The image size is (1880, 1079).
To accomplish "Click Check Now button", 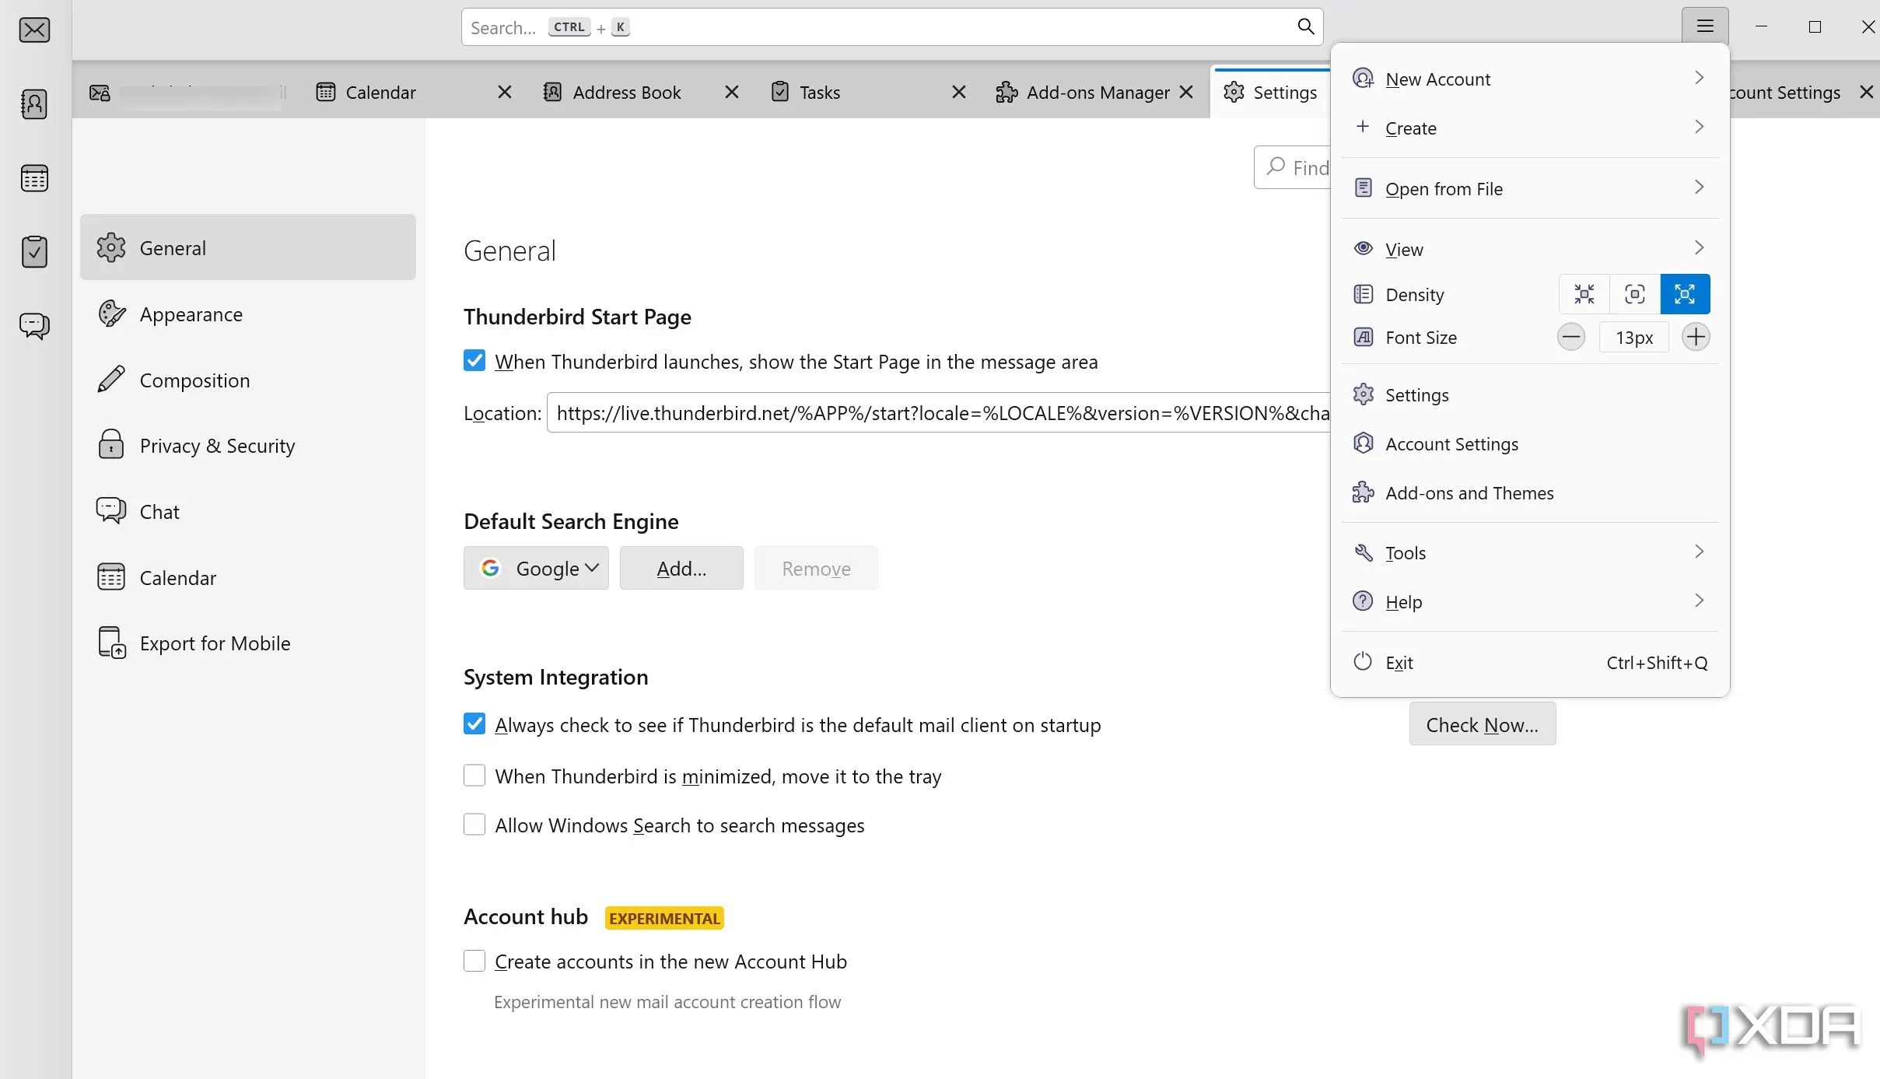I will click(x=1482, y=724).
